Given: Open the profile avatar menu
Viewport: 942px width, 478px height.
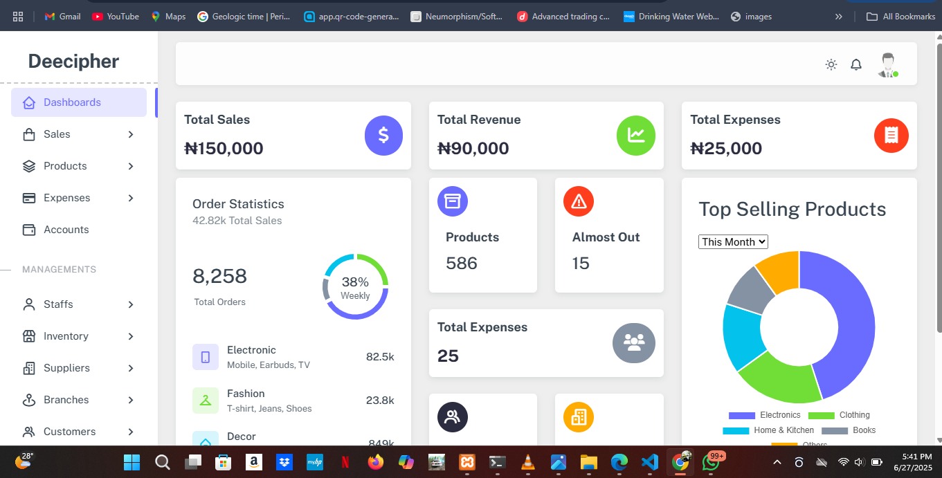Looking at the screenshot, I should [x=888, y=64].
